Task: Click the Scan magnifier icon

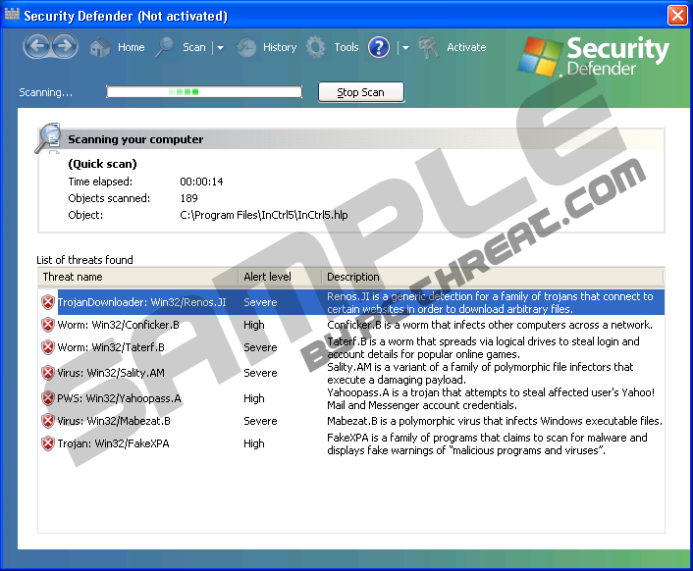Action: 164,47
